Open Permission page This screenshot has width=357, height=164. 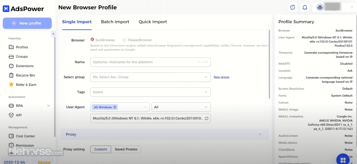(25, 146)
